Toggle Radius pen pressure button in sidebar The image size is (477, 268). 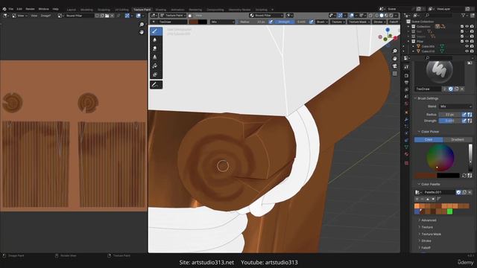tap(464, 115)
